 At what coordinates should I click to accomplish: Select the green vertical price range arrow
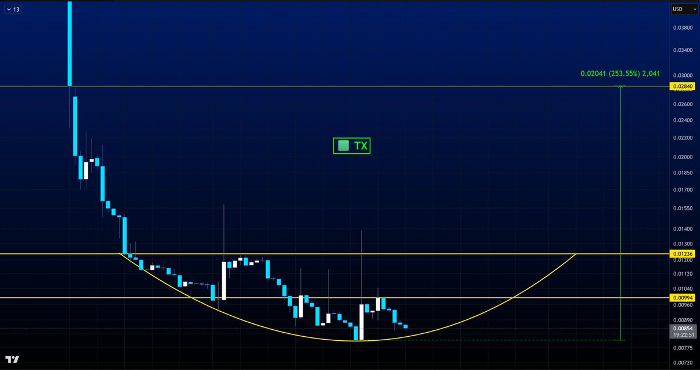tap(620, 213)
